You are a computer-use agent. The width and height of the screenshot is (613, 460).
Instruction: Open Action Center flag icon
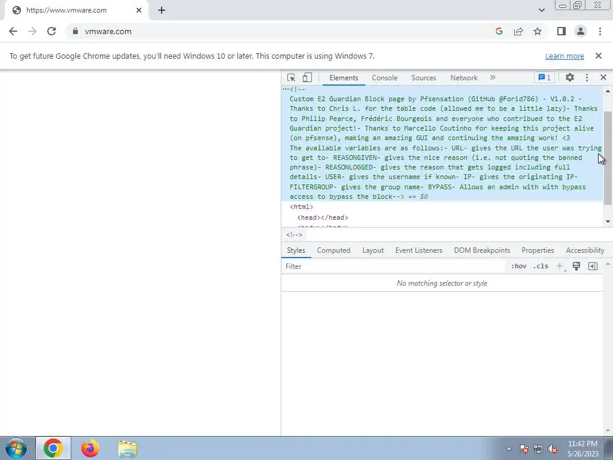coord(524,449)
